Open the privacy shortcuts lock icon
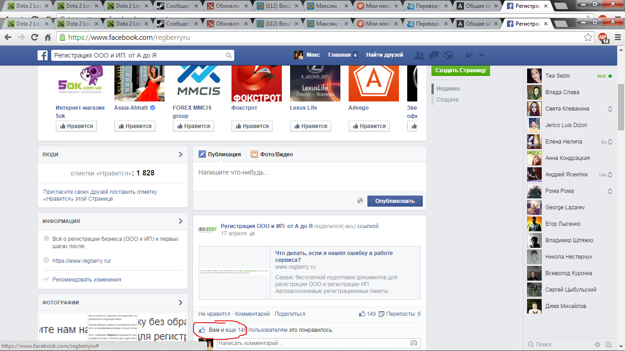This screenshot has height=351, width=625. coord(469,55)
